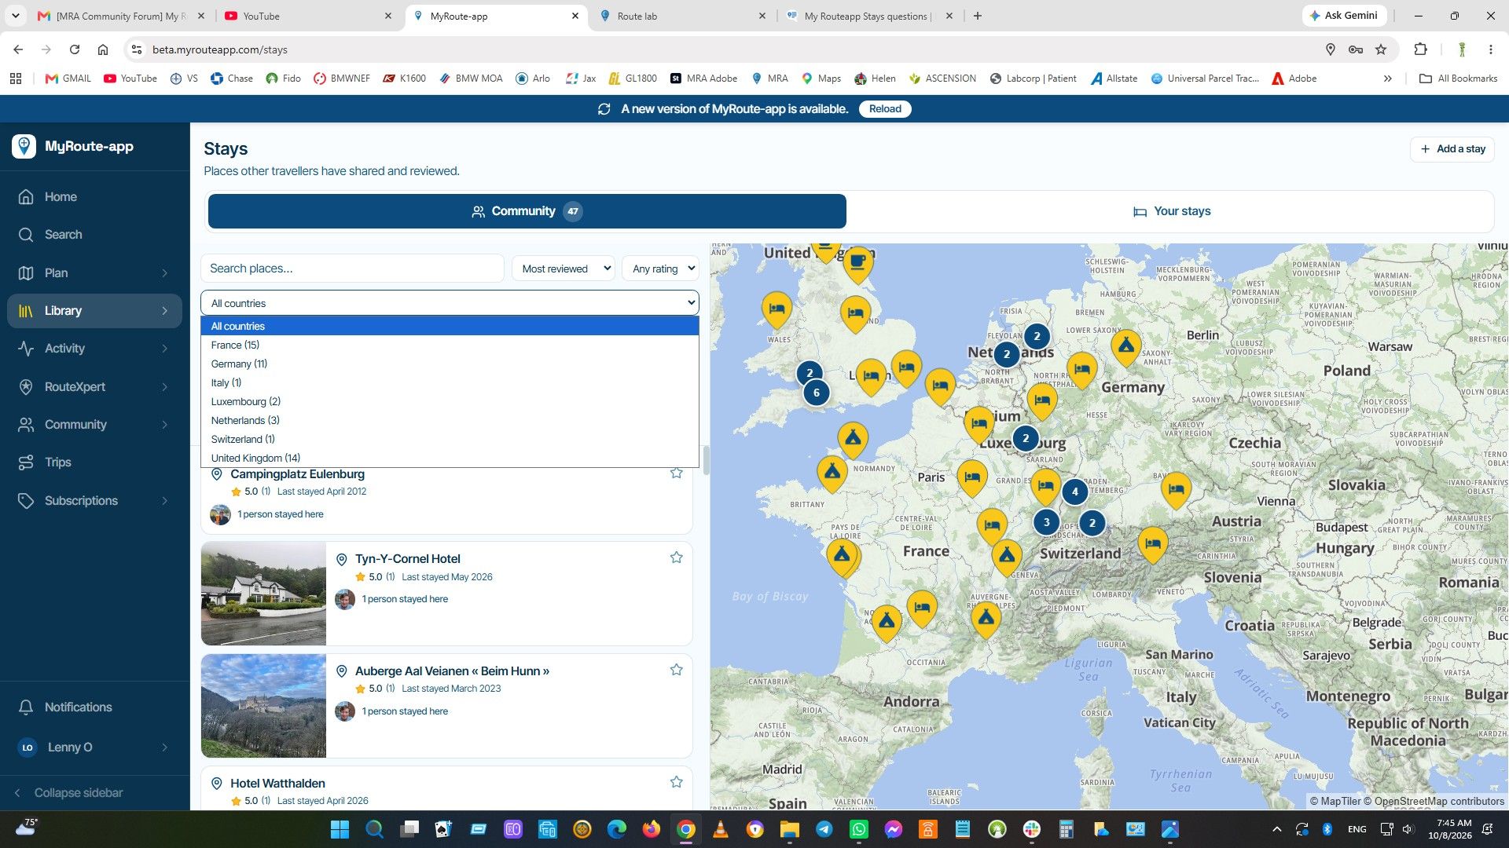Open the Any rating filter dropdown
The height and width of the screenshot is (848, 1509).
(x=660, y=269)
